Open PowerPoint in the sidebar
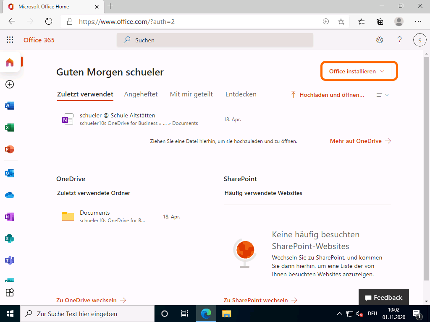 9,149
